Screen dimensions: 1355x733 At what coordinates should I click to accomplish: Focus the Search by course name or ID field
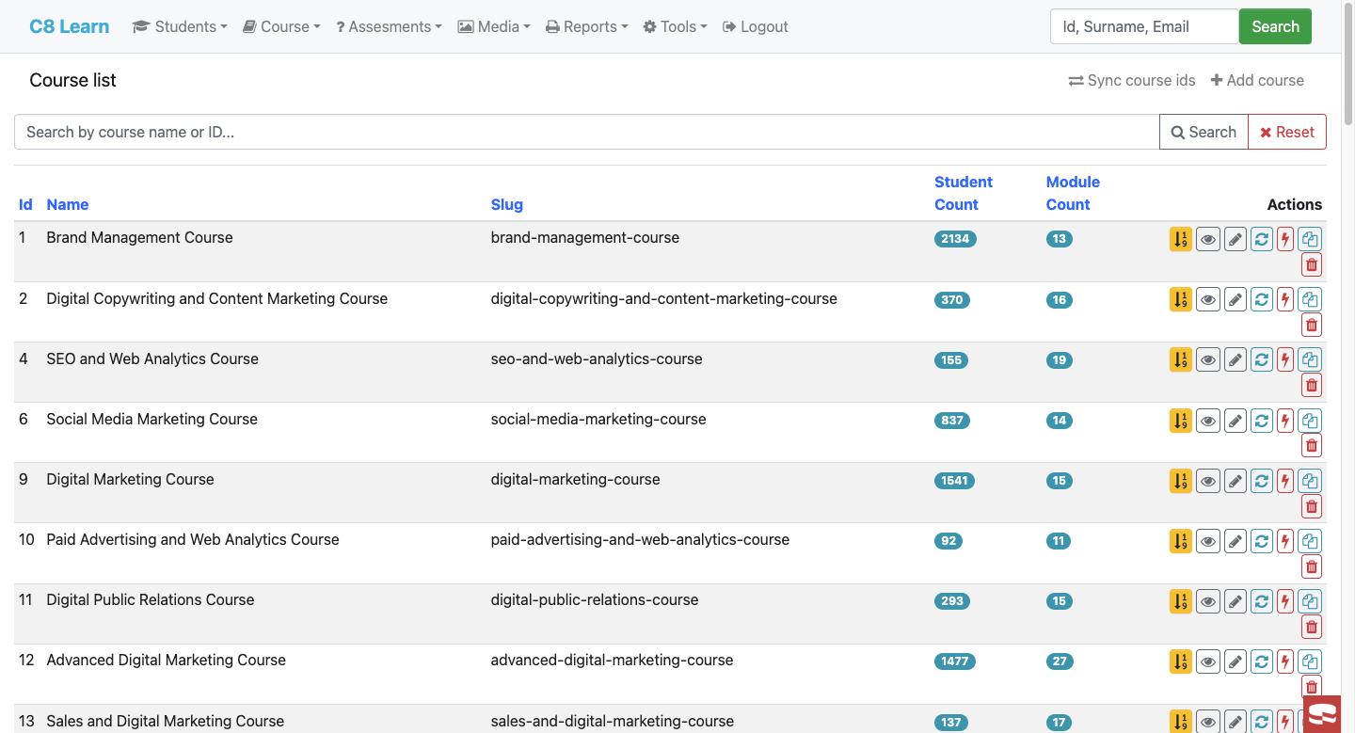click(587, 132)
